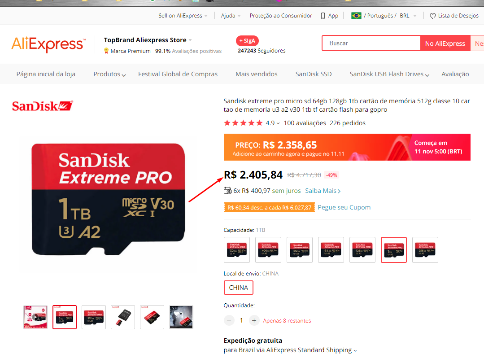Click the AliExpress logo
The width and height of the screenshot is (484, 358).
click(48, 44)
